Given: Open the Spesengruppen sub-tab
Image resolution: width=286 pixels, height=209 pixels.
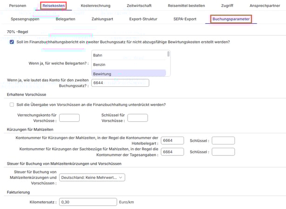Looking at the screenshot, I should tap(25, 19).
